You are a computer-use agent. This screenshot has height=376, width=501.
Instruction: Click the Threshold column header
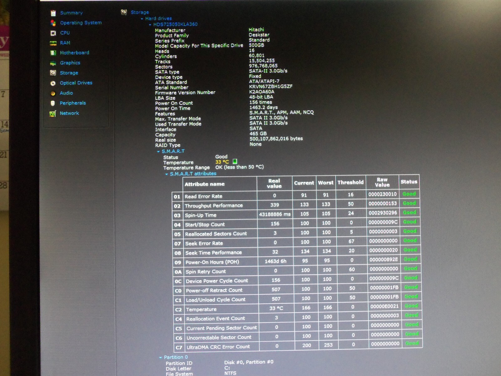click(x=350, y=182)
